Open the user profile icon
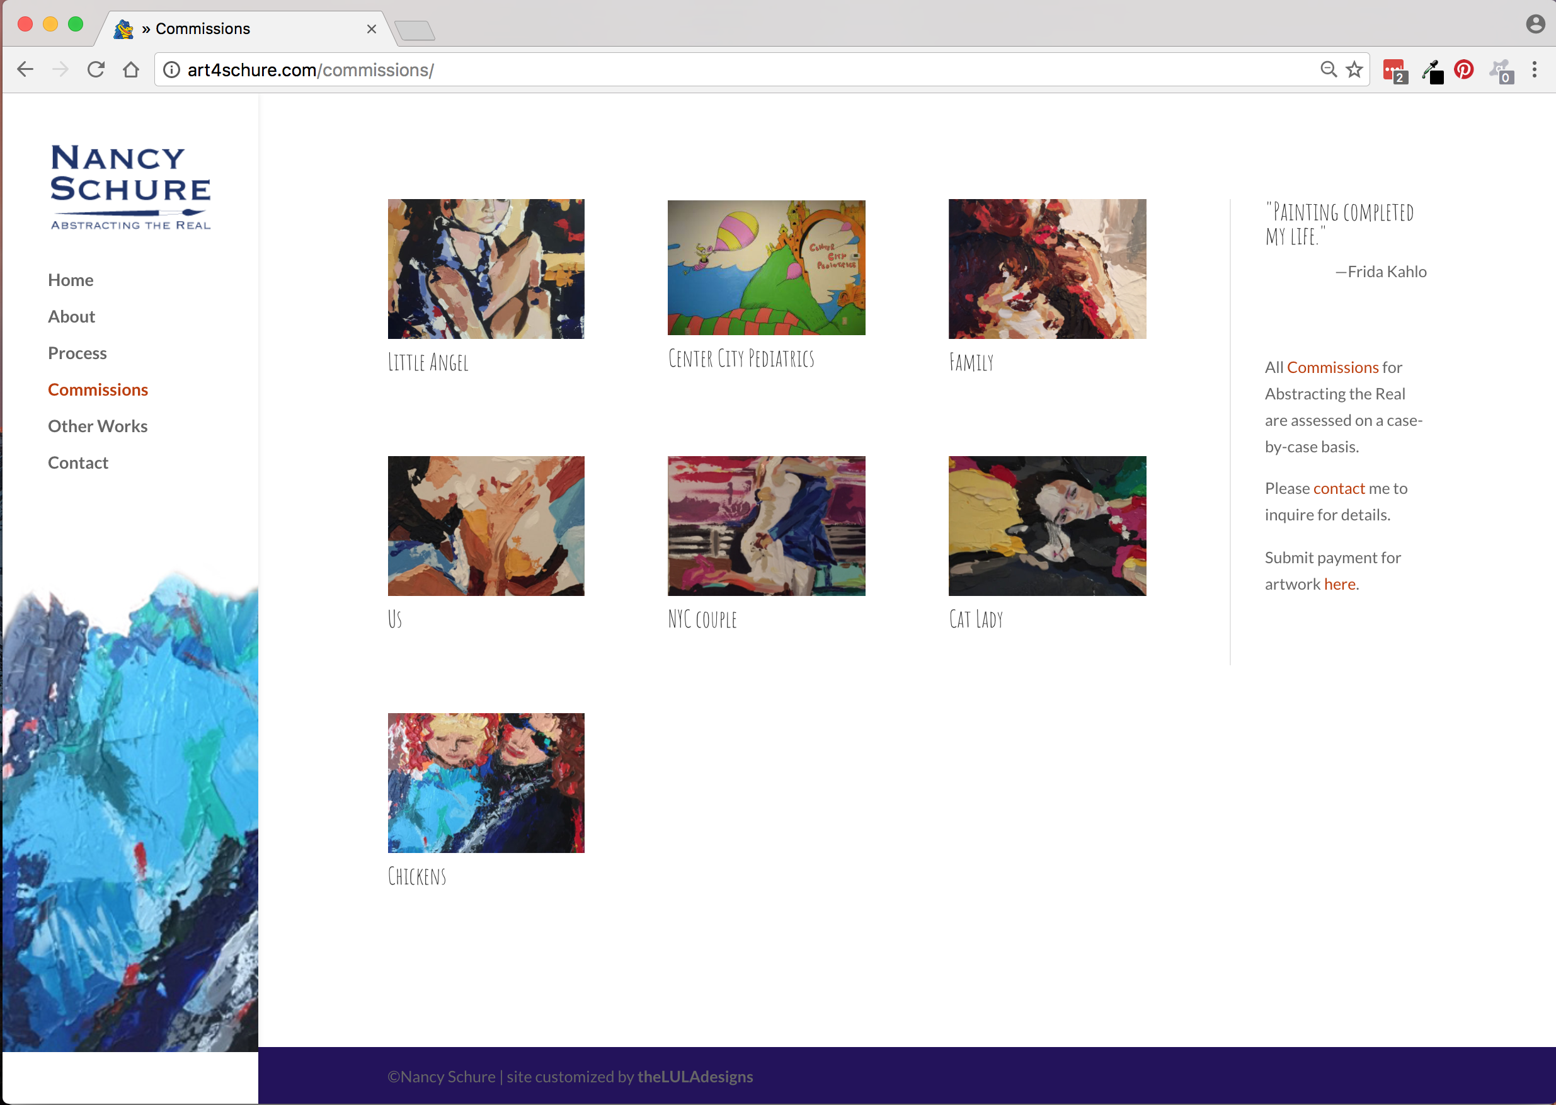This screenshot has width=1556, height=1105. point(1536,24)
